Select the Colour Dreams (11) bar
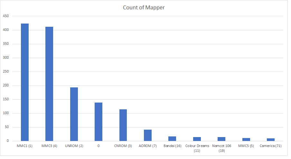This screenshot has width=291, height=159. click(x=197, y=139)
